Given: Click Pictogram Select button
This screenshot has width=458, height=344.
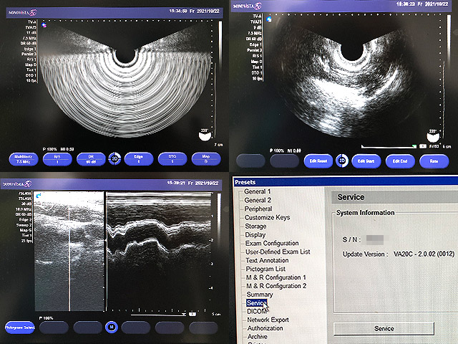Looking at the screenshot, I should point(20,328).
